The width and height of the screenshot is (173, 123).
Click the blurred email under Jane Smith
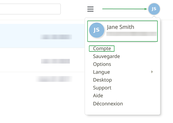coord(131,34)
